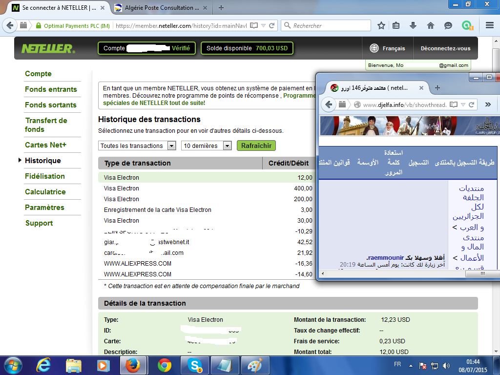Image resolution: width=500 pixels, height=375 pixels.
Task: Open the Notepad app on taskbar
Action: click(225, 365)
